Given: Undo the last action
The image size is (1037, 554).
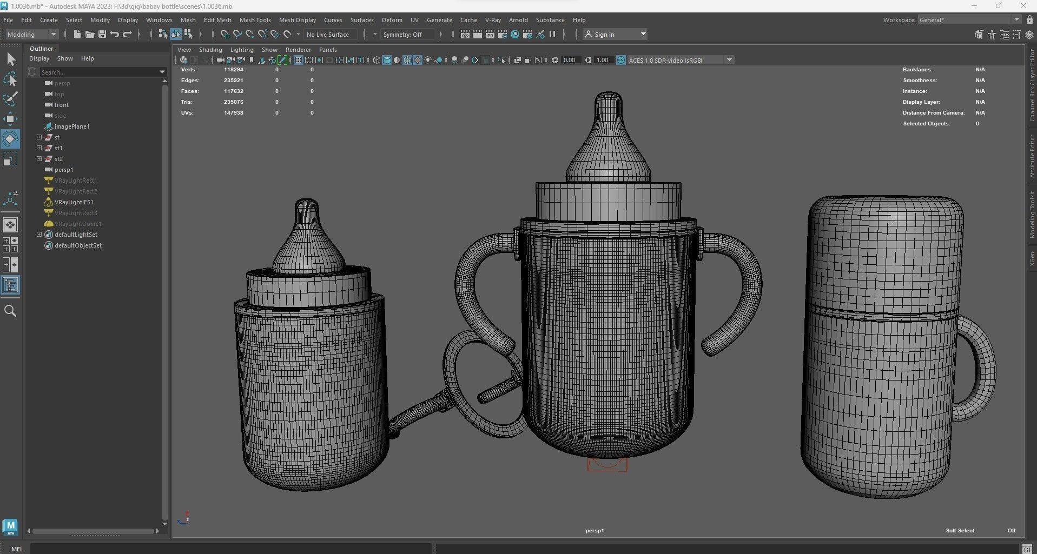Looking at the screenshot, I should (x=114, y=34).
